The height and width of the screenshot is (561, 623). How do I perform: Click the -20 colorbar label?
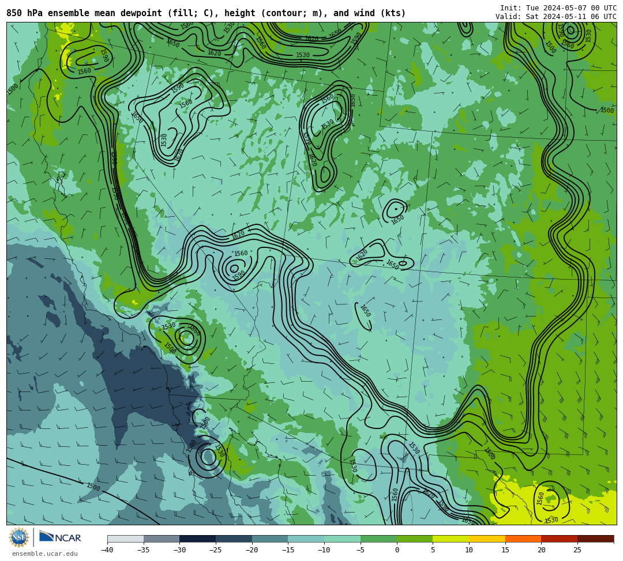(252, 550)
